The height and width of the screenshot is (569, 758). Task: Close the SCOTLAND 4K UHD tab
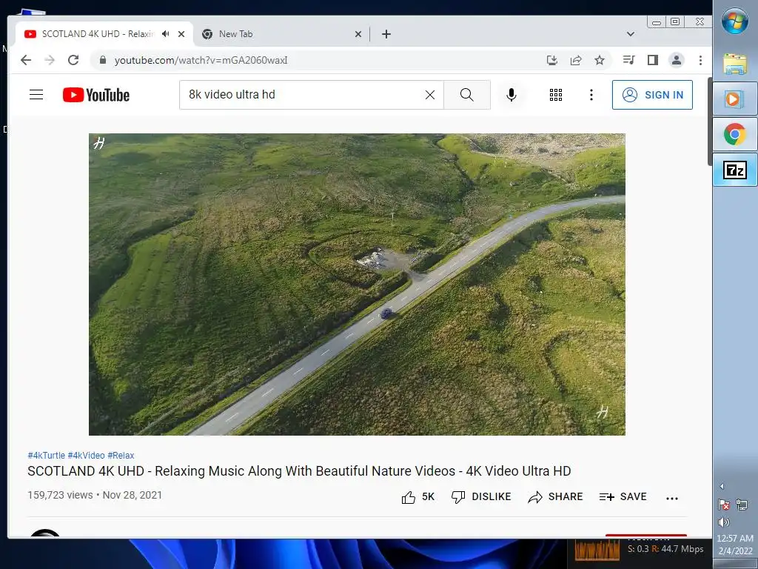point(181,34)
